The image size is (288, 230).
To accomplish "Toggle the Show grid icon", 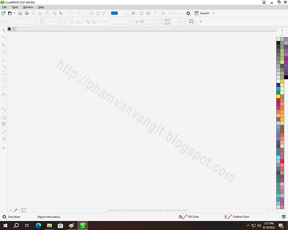I will point(148,13).
